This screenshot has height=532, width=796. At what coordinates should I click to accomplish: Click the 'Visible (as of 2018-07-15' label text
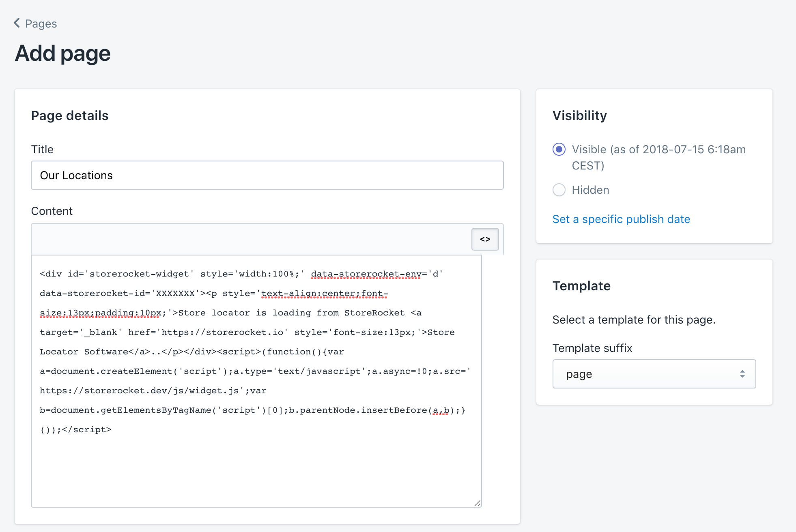(638, 150)
